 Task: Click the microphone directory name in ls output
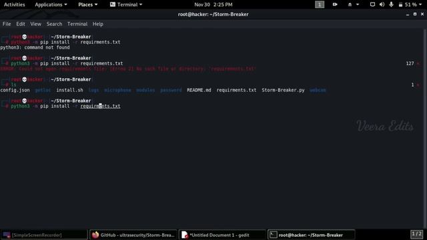click(x=117, y=90)
